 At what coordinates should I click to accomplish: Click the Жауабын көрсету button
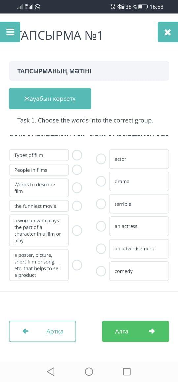50,99
